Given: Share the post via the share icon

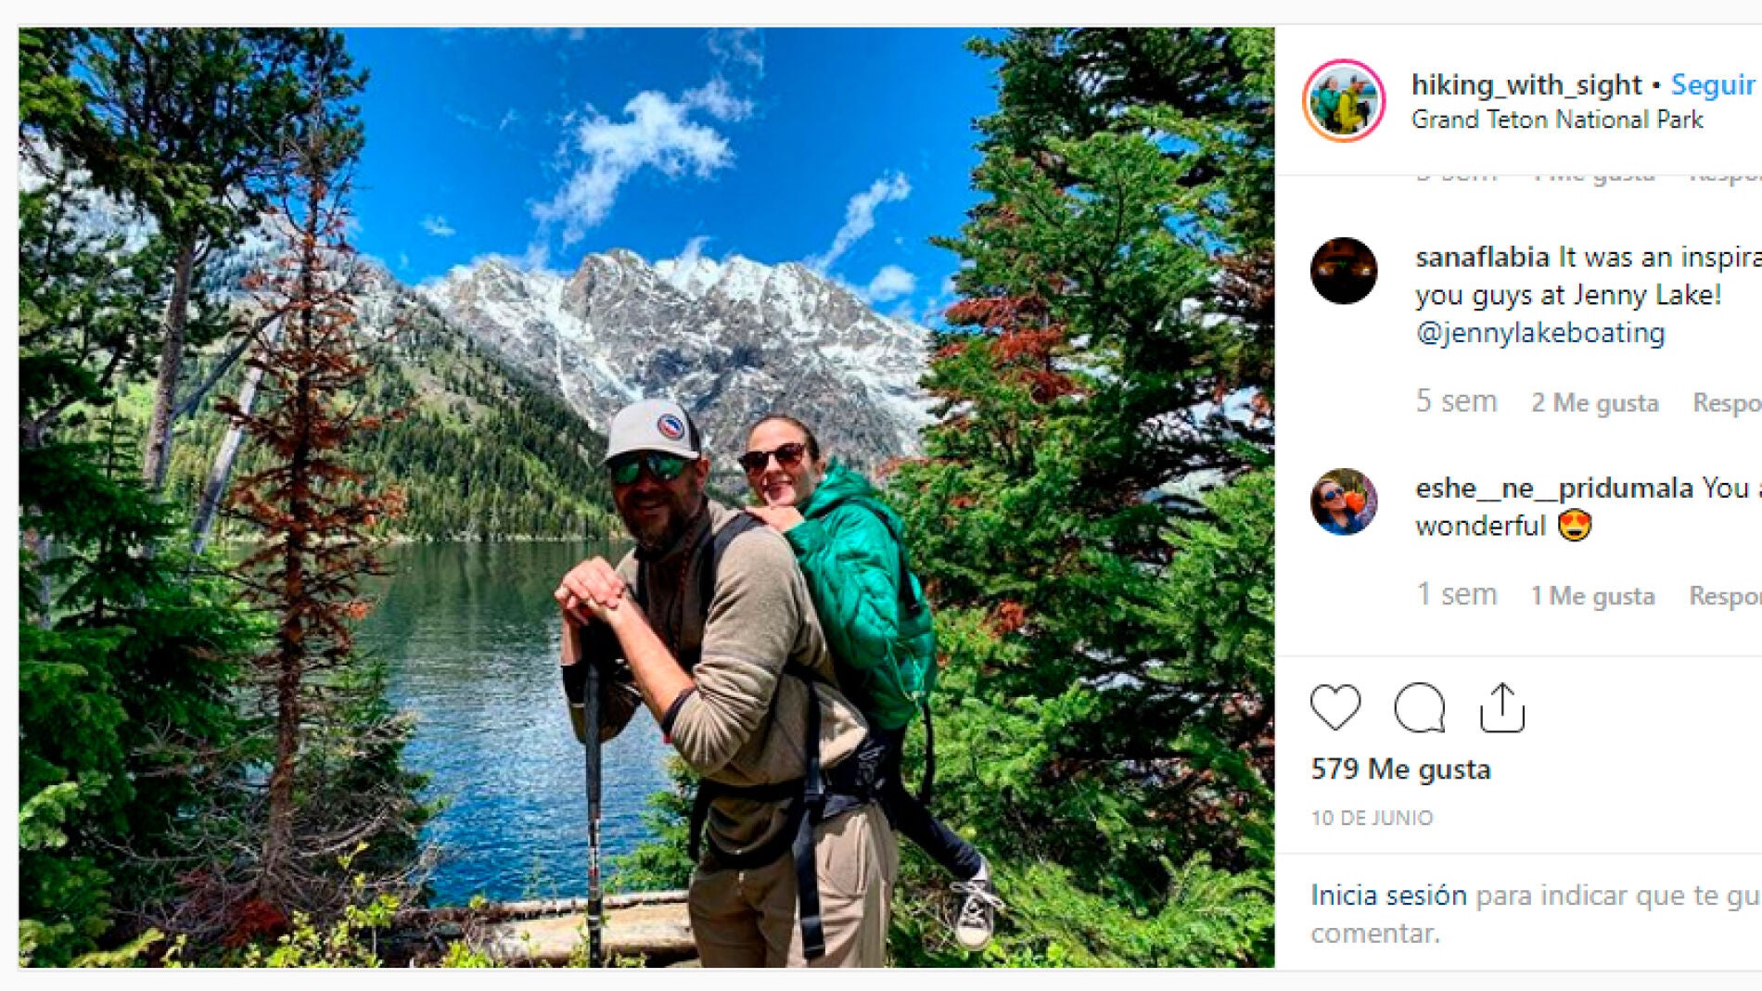Looking at the screenshot, I should pyautogui.click(x=1502, y=708).
